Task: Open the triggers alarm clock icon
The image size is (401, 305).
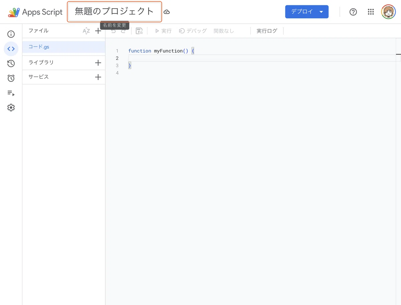Action: [x=11, y=78]
